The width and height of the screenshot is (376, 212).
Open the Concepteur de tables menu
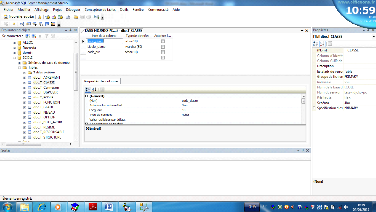click(100, 9)
